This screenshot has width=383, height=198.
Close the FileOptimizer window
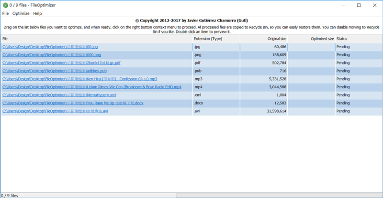point(375,5)
